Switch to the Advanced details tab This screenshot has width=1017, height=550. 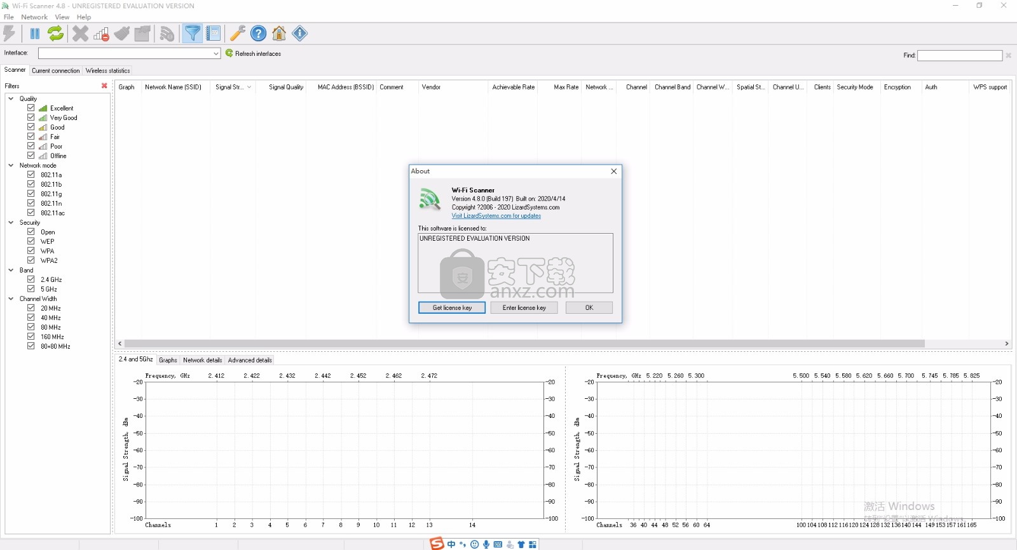point(250,360)
